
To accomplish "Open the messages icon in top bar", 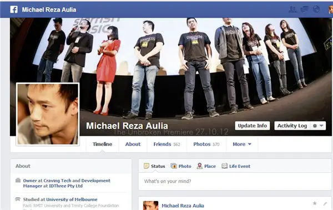I will coord(304,9).
